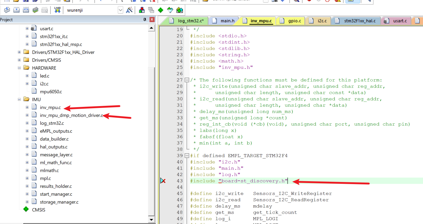The height and width of the screenshot is (224, 423).
Task: Select mpl.c in the project tree
Action: point(45,178)
